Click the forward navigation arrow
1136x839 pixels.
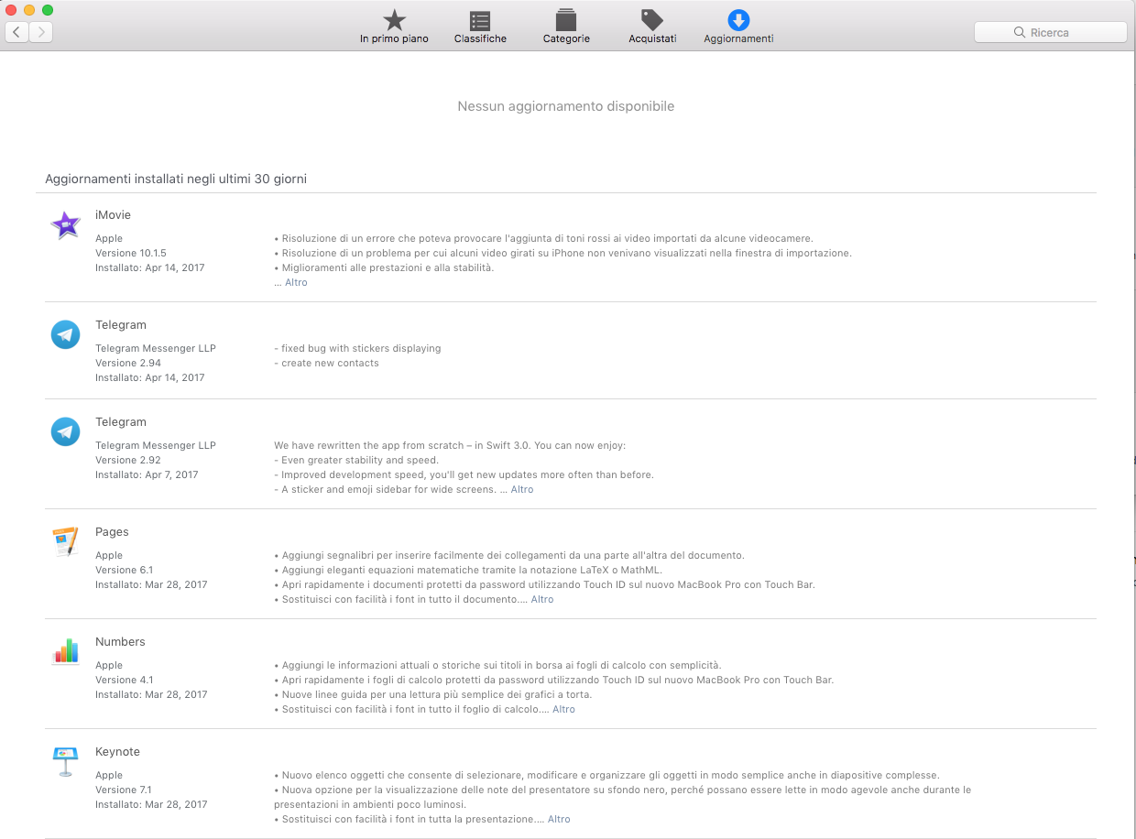tap(41, 32)
